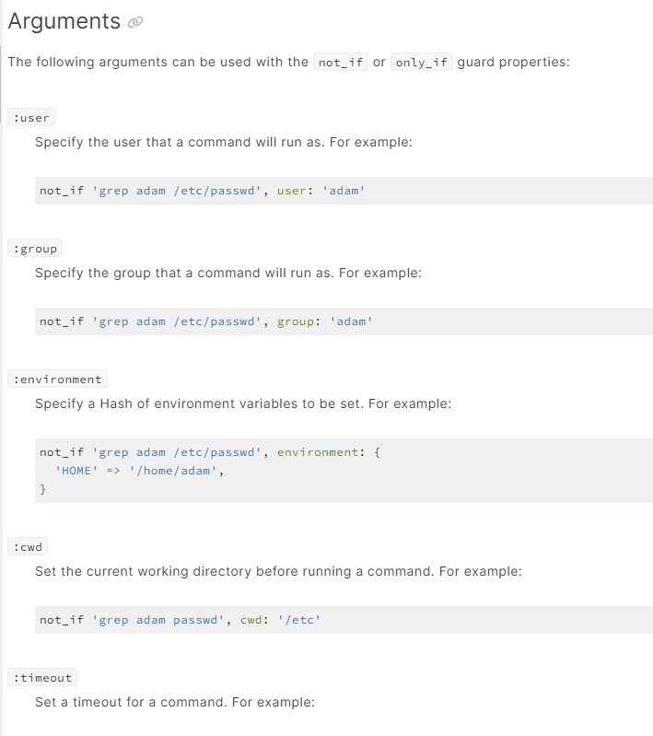
Task: Select the :timeout argument label
Action: coord(41,678)
